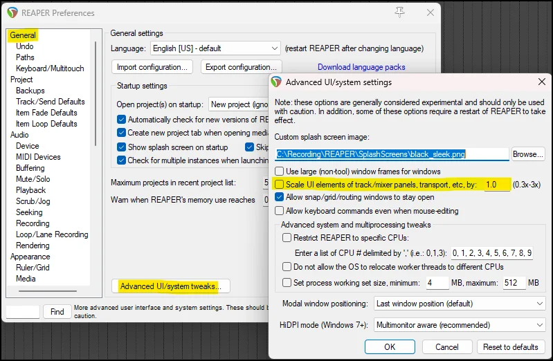Open Open project(s) on startup dropdown
Viewport: 553px width, 361px height.
point(238,104)
